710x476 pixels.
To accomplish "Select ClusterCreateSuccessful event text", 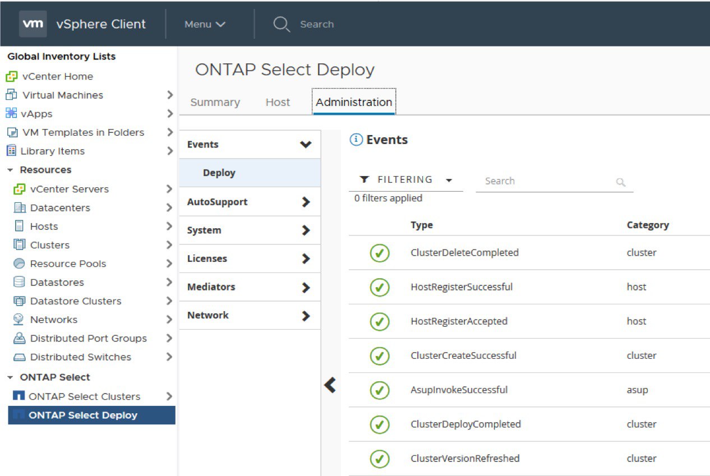I will tap(464, 355).
